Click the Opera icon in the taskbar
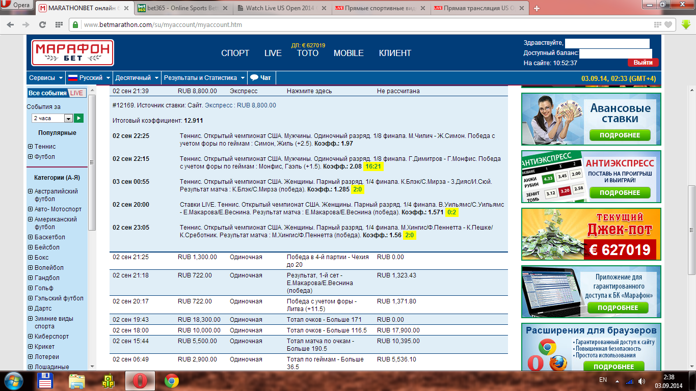Image resolution: width=696 pixels, height=391 pixels. tap(140, 380)
